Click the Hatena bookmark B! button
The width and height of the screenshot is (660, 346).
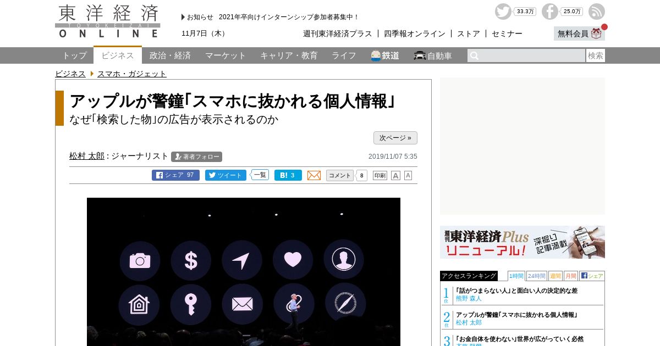coord(288,175)
